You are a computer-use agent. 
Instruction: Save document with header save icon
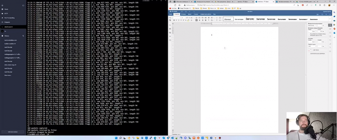[x=182, y=12]
